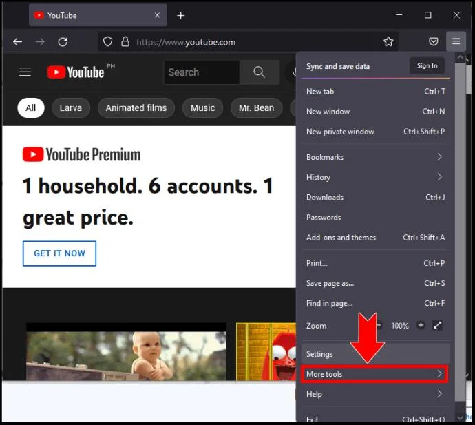The image size is (475, 425).
Task: Click the YouTube Premium logo
Action: pos(81,154)
